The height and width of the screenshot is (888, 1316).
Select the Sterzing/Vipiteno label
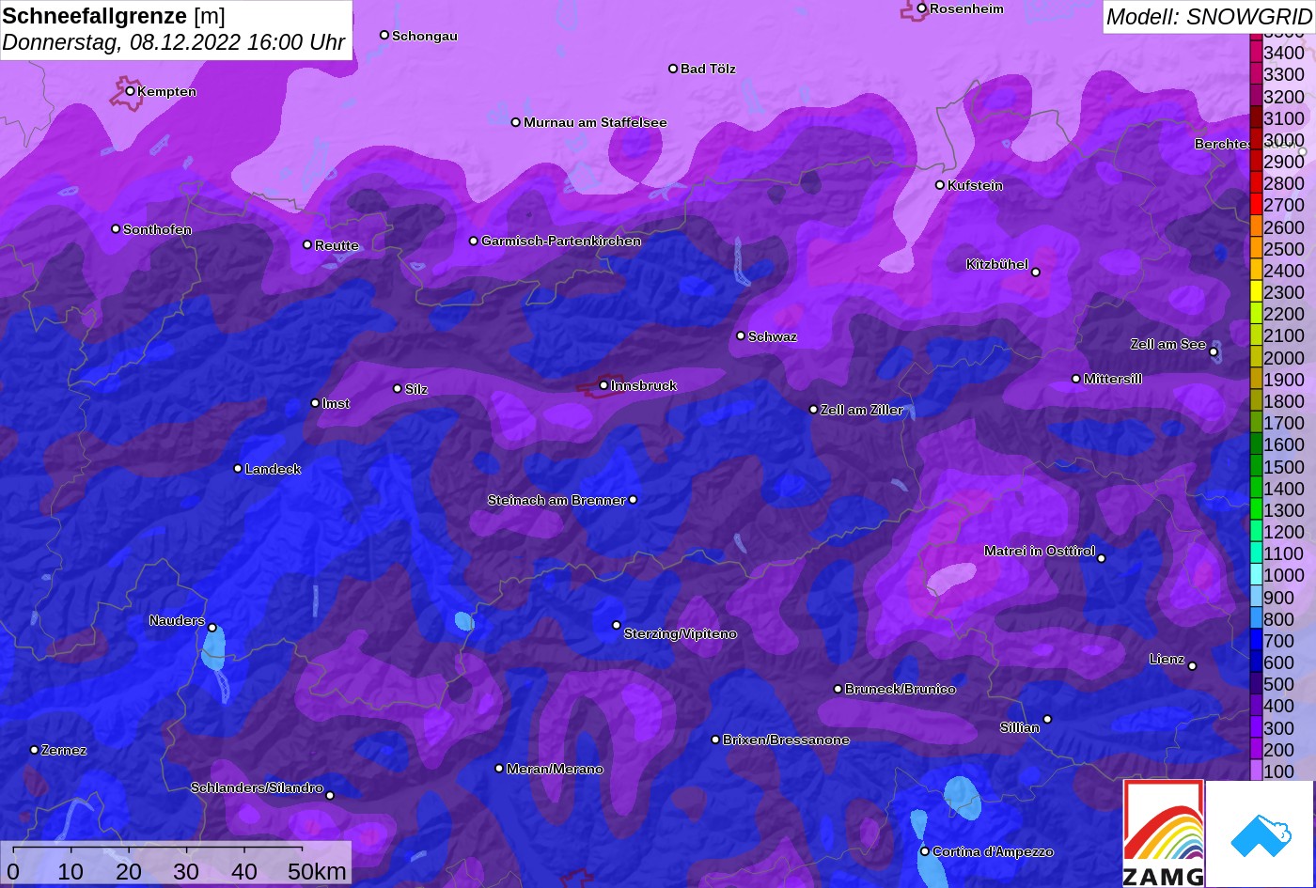click(681, 634)
